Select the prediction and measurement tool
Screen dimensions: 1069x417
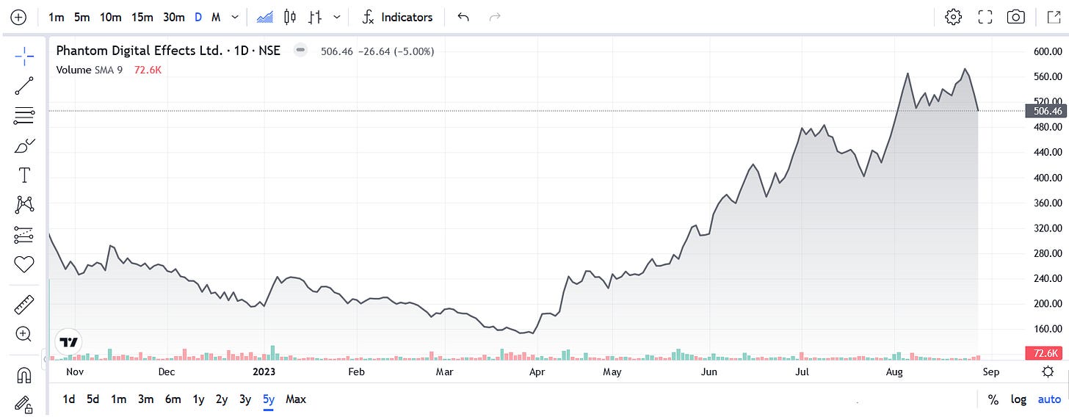24,235
